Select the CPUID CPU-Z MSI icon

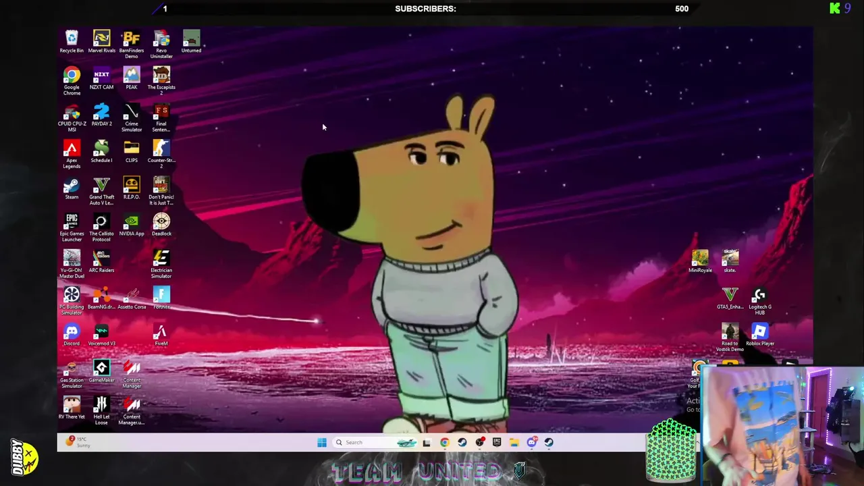coord(72,117)
